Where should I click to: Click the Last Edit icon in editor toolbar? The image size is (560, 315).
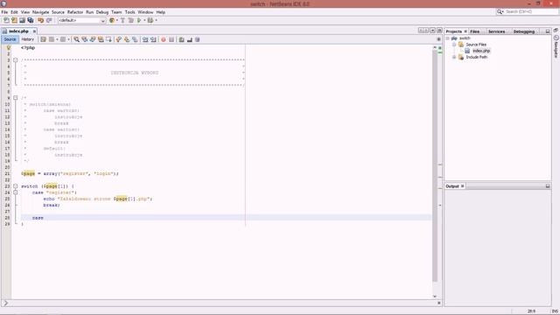(x=43, y=39)
